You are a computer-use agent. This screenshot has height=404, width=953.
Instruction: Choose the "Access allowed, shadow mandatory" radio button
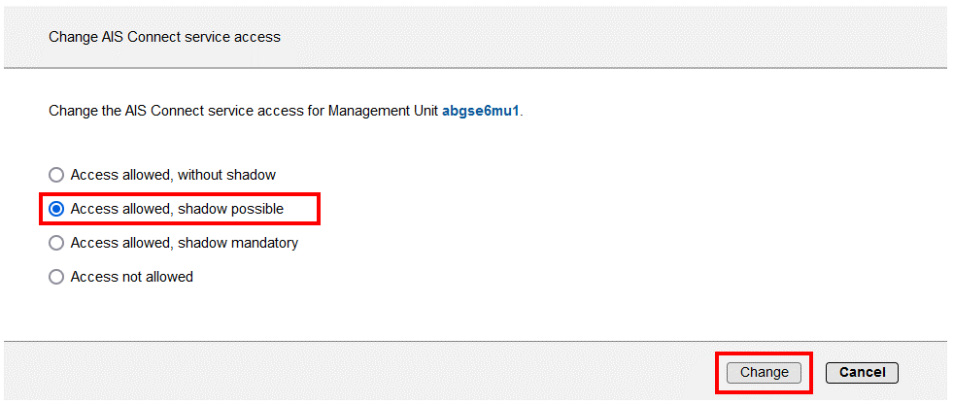[56, 243]
